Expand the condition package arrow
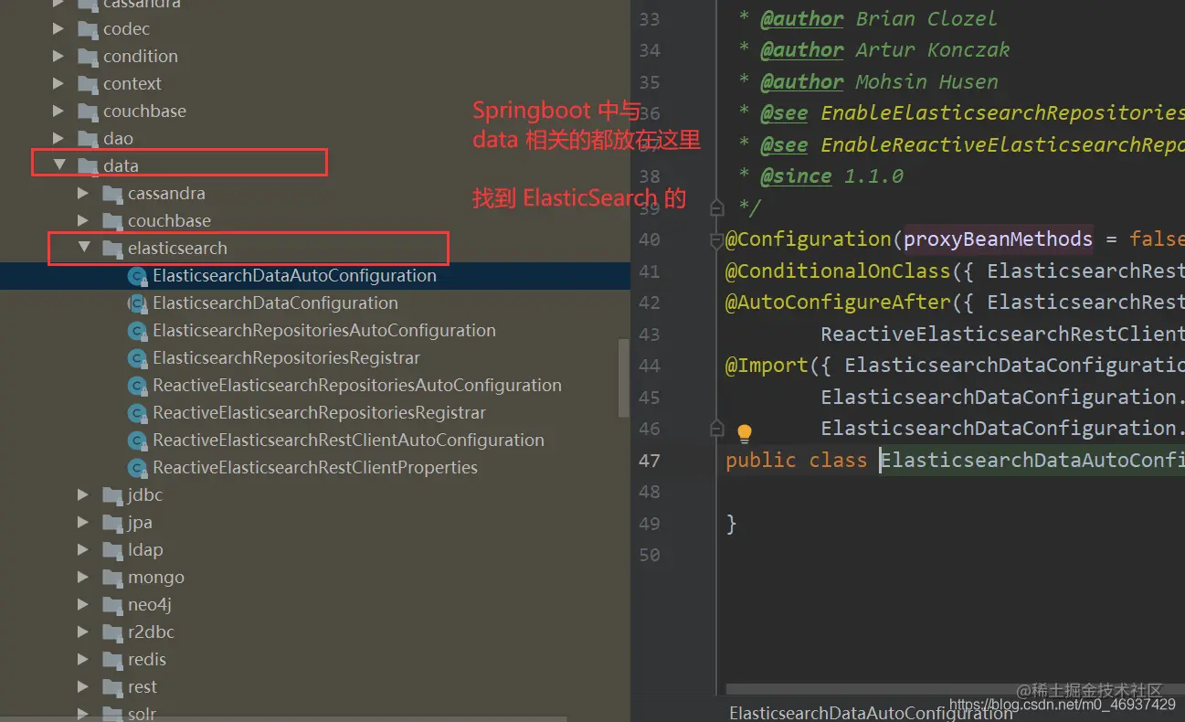 point(59,57)
